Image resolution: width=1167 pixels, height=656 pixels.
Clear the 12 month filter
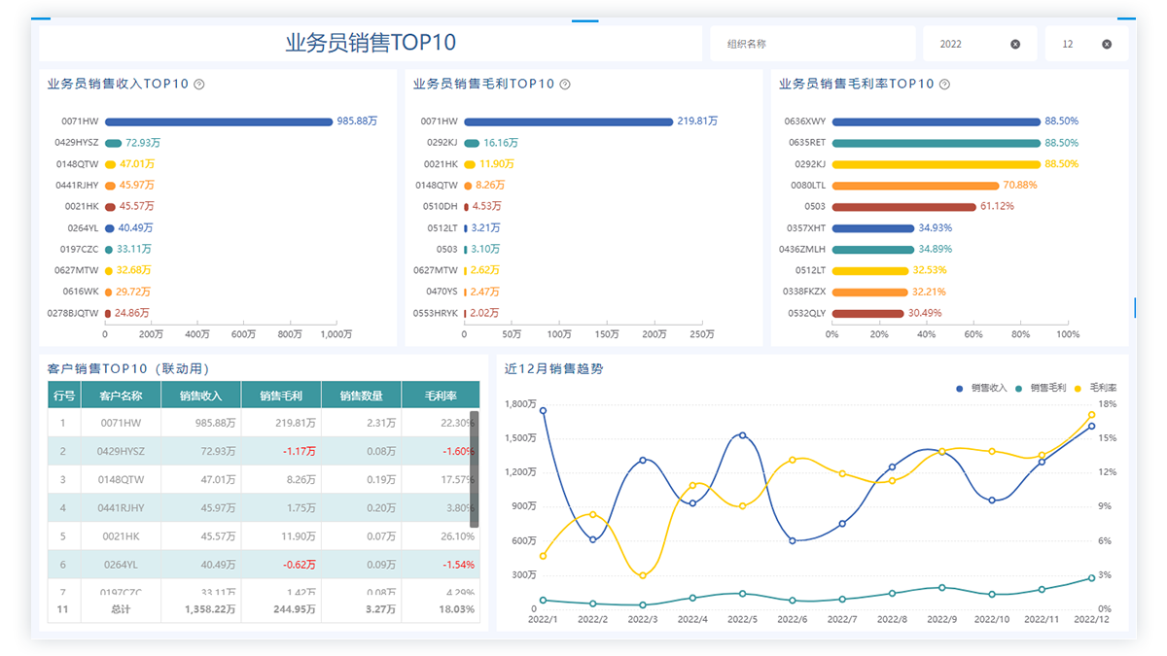click(x=1107, y=45)
